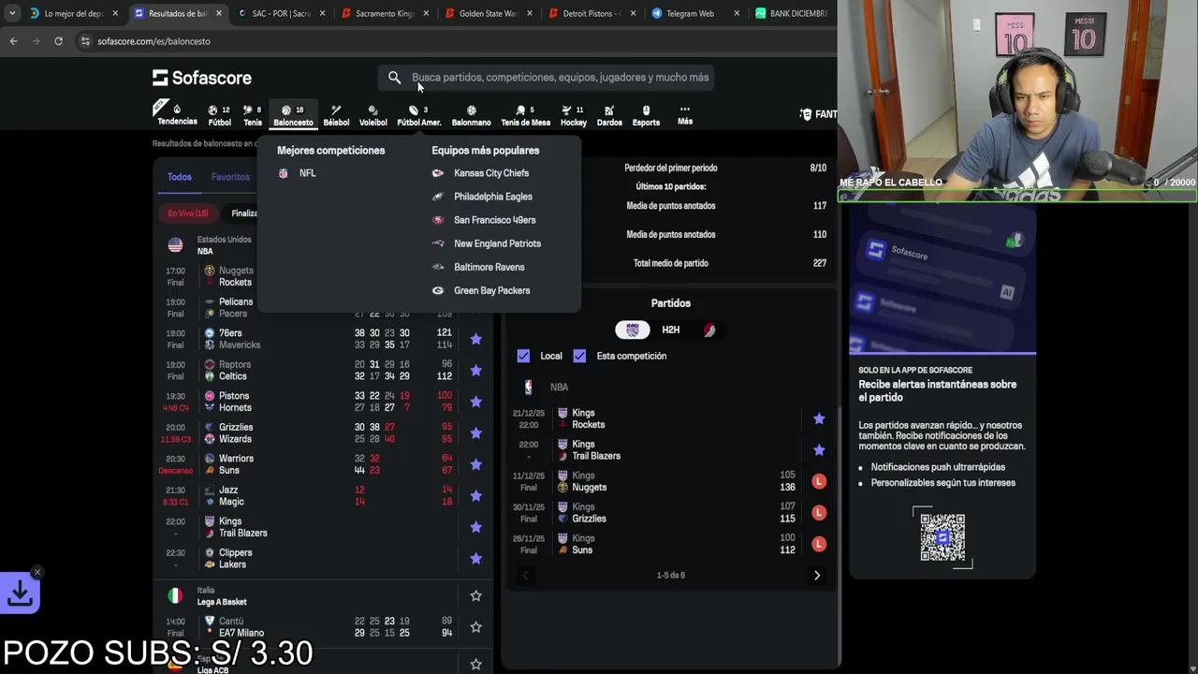Toggle favorite star for 76ers vs Mavericks

(475, 339)
